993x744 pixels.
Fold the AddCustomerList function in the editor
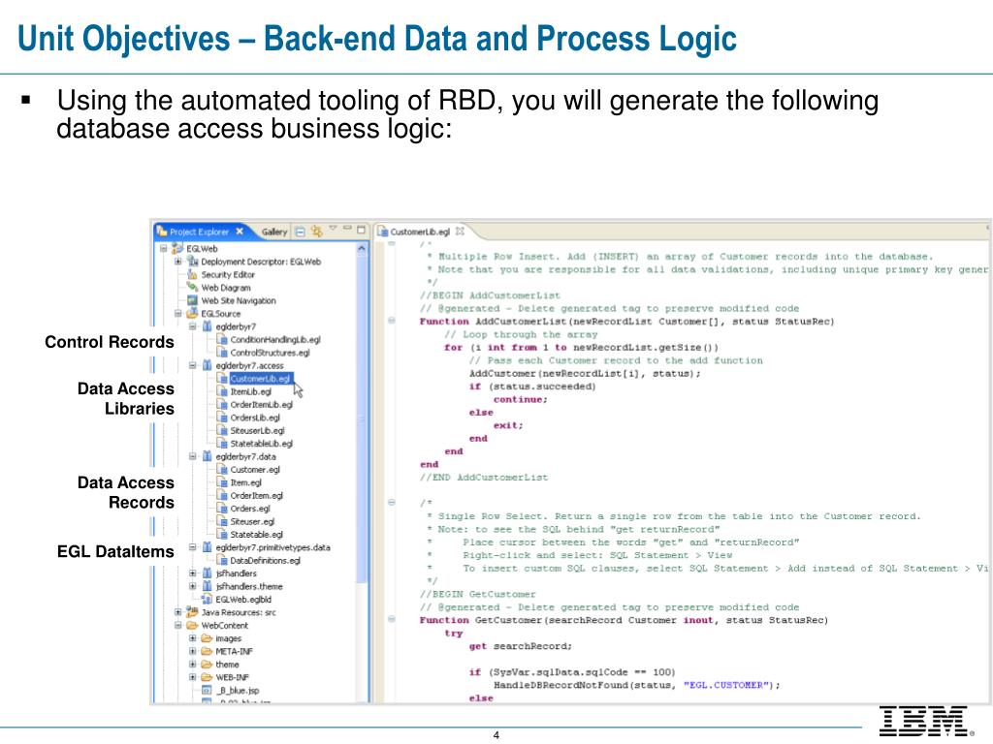(392, 321)
